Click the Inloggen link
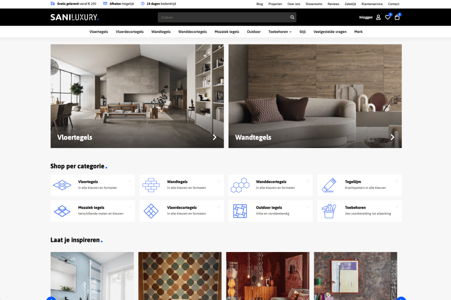The height and width of the screenshot is (300, 451). click(366, 17)
